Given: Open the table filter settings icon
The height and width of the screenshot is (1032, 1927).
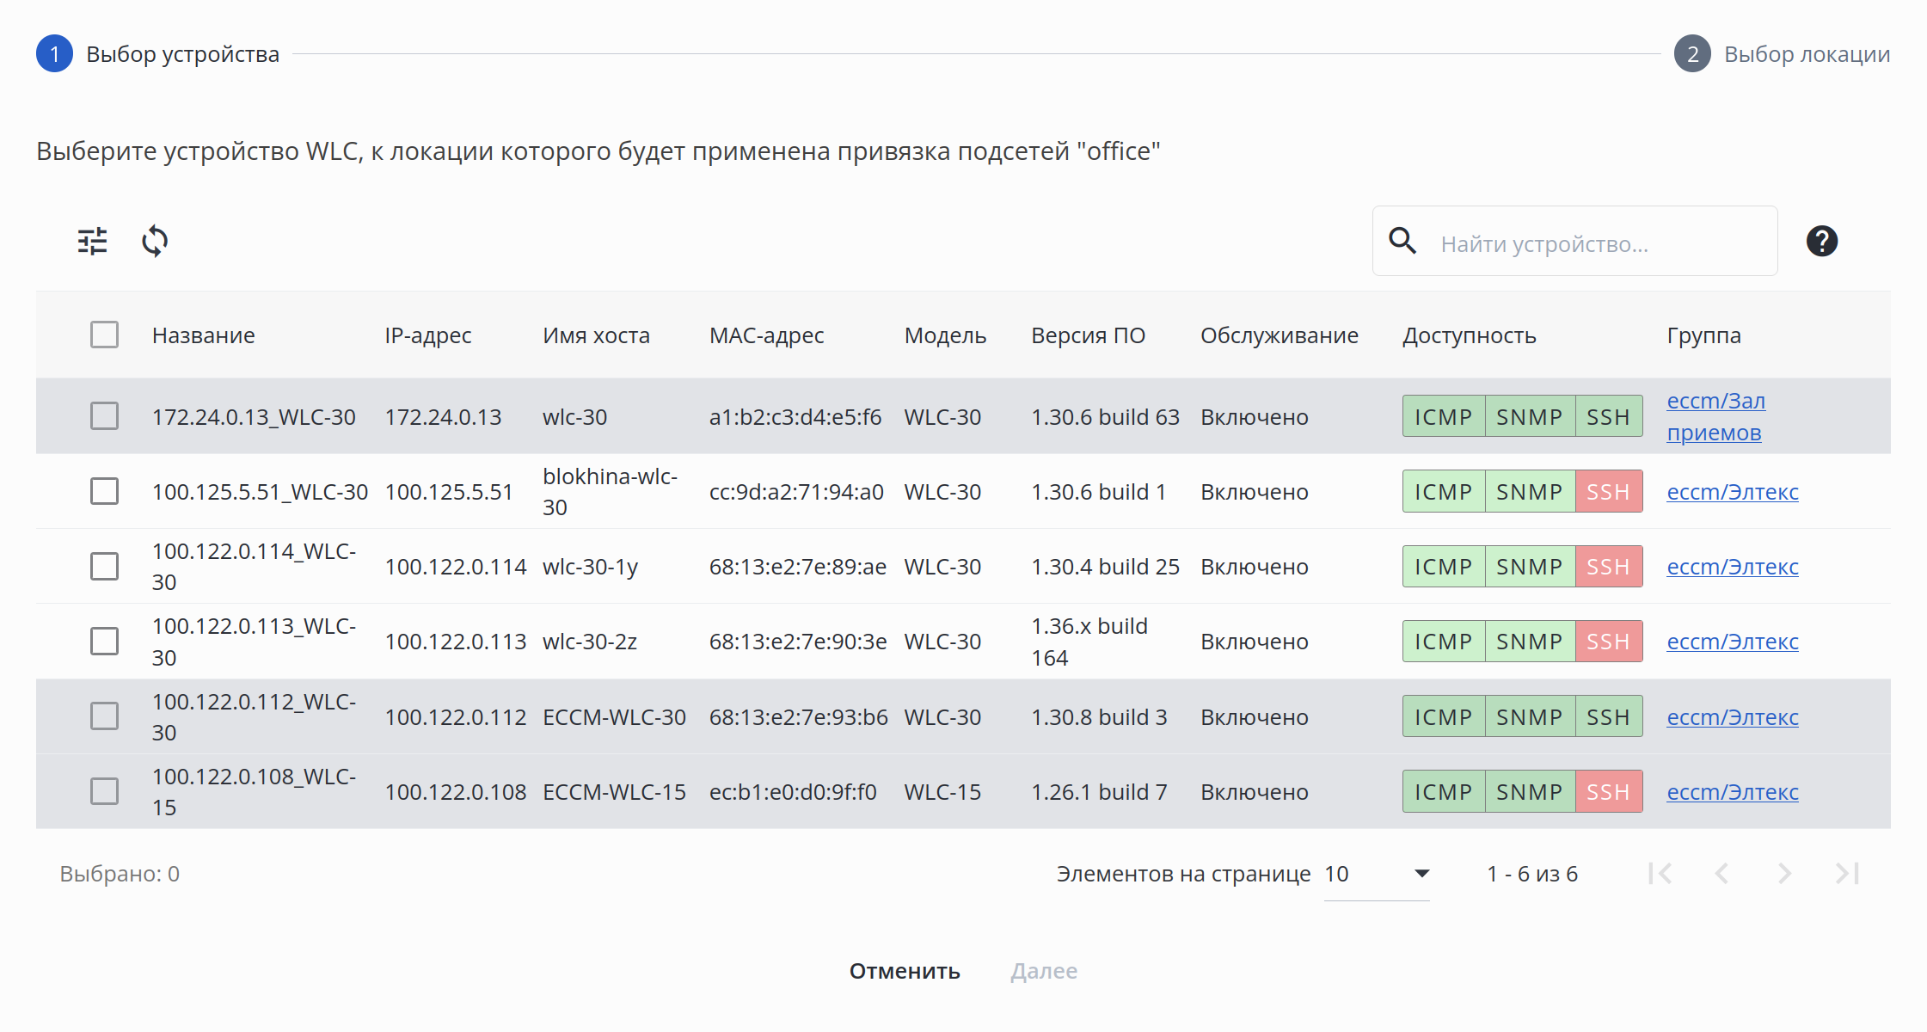Looking at the screenshot, I should [93, 242].
